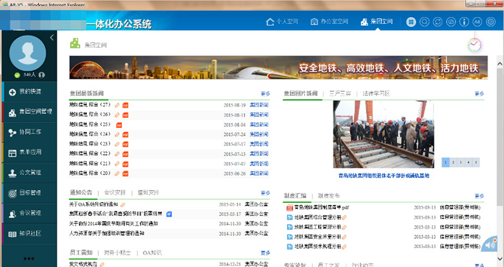Click Word document icon on 2015-03-17 notice

[169, 214]
